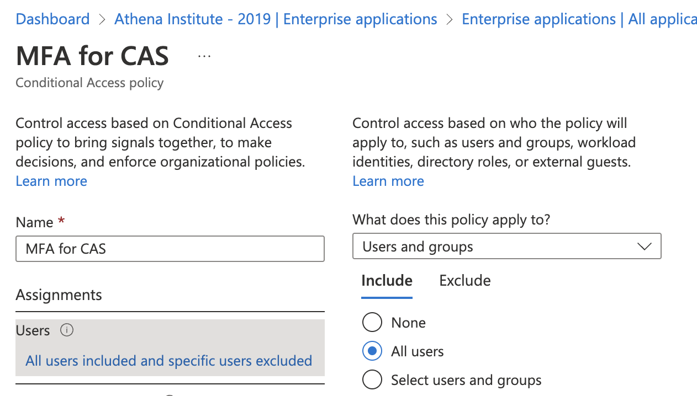
Task: Click into the Name input field
Action: 170,249
